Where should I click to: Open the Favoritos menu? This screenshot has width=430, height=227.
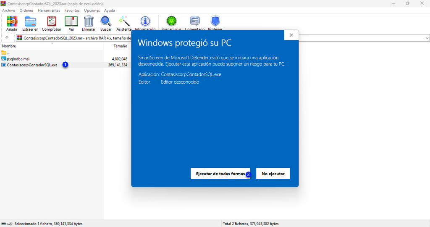(72, 11)
